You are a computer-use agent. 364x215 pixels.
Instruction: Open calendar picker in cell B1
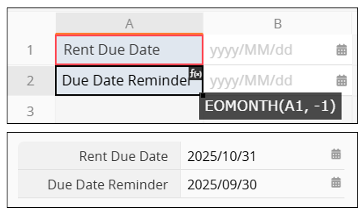(341, 50)
